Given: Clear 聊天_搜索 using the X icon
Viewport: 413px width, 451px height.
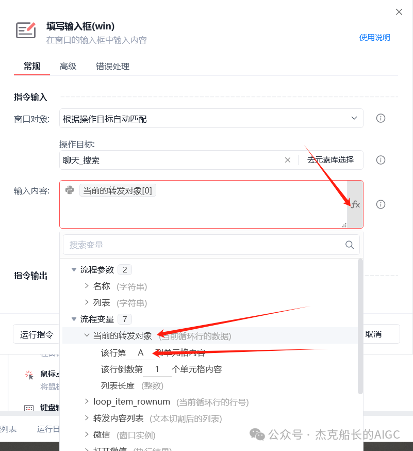Looking at the screenshot, I should tap(288, 160).
